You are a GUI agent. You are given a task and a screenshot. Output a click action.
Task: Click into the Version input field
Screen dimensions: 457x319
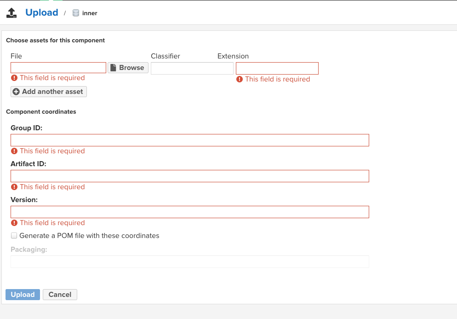coord(189,212)
